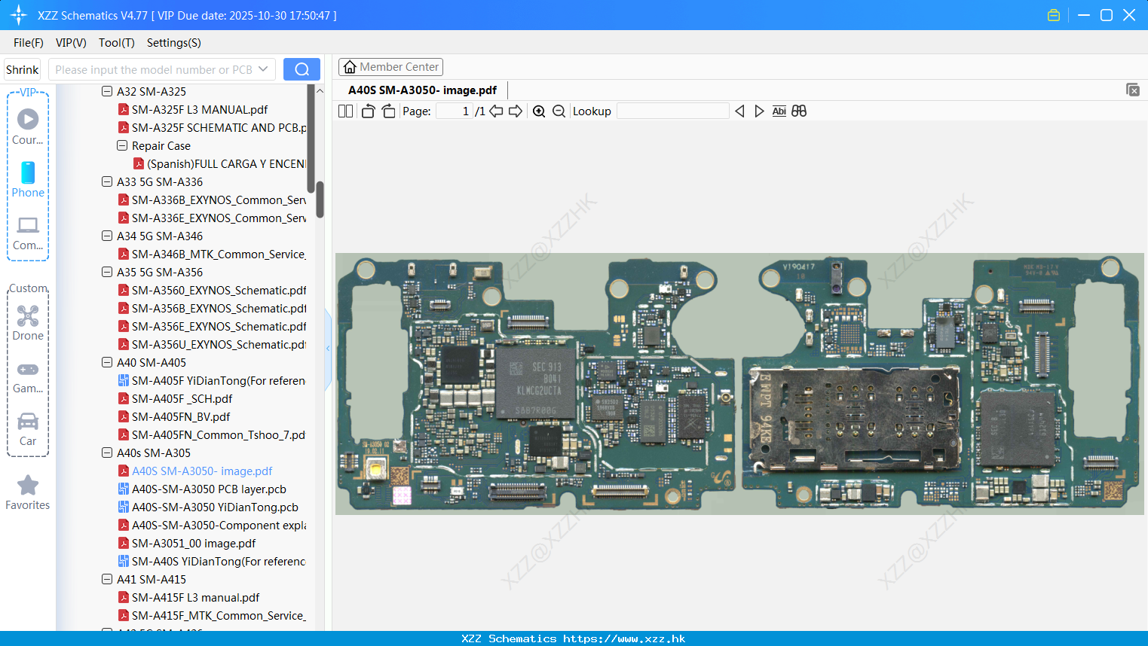This screenshot has height=646, width=1148.
Task: Click the motherboard image in viewer
Action: [739, 384]
